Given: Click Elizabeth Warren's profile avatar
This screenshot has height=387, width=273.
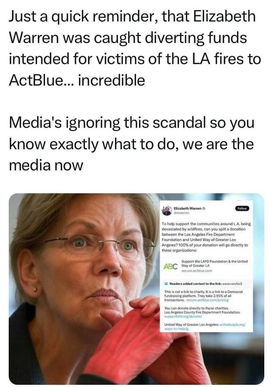Looking at the screenshot, I should click(167, 210).
